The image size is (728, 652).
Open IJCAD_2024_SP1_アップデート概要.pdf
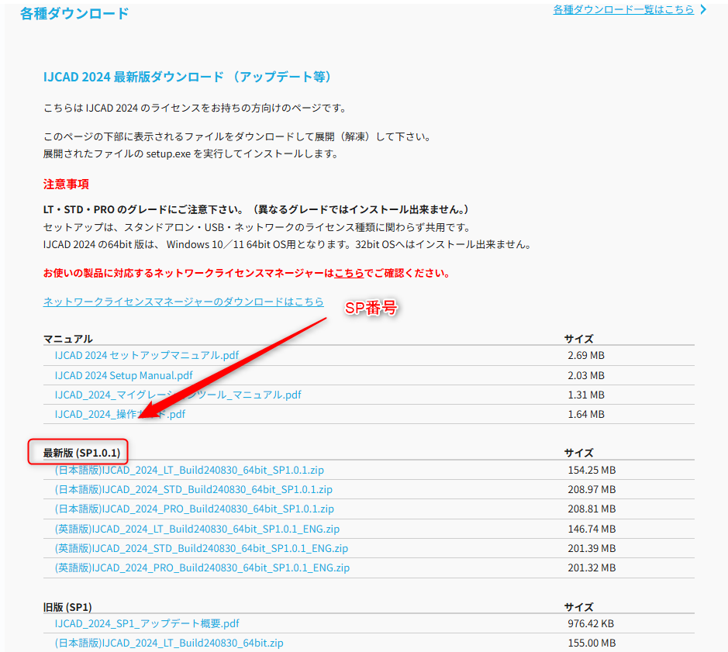[147, 623]
